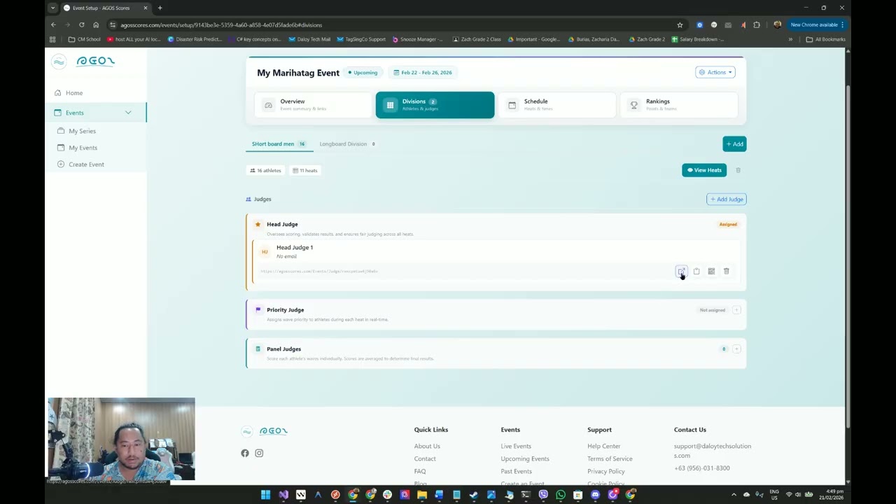Collapse the Events sidebar section
Screen dimensions: 896x504
(128, 113)
